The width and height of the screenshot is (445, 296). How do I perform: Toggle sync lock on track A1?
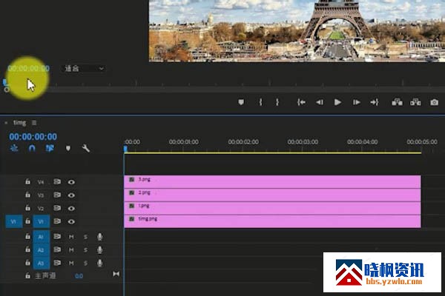coord(57,236)
